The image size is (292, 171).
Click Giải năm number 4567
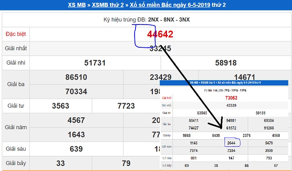[x=76, y=121]
